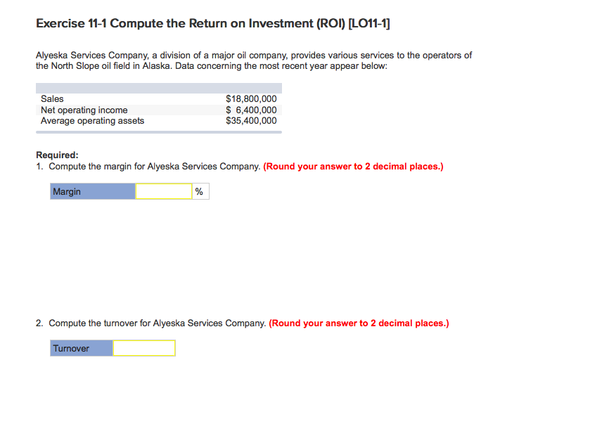Viewport: 609px width, 424px height.
Task: Select the $6,400,000 value
Action: click(x=251, y=110)
